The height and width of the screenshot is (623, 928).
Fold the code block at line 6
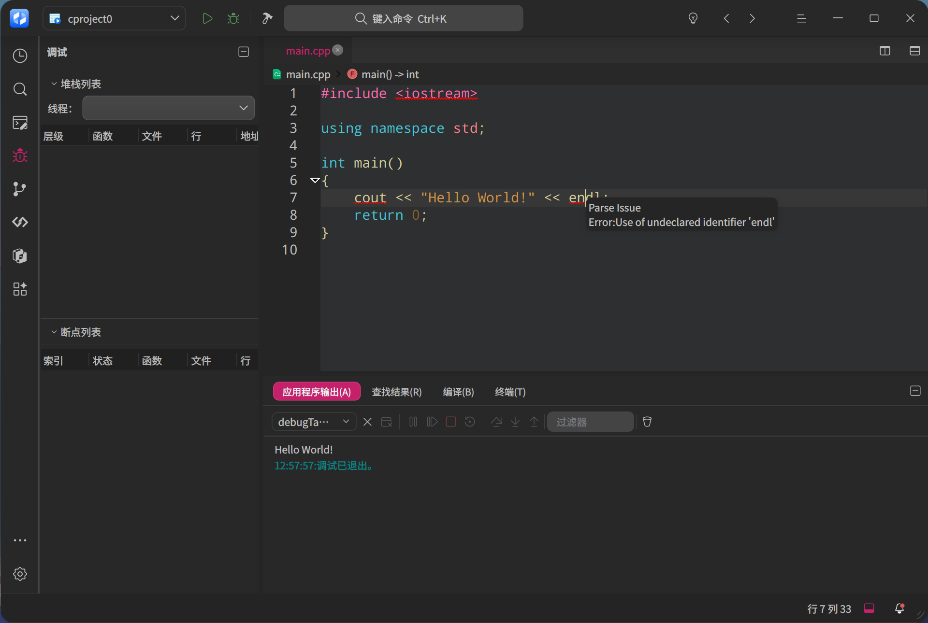[315, 180]
